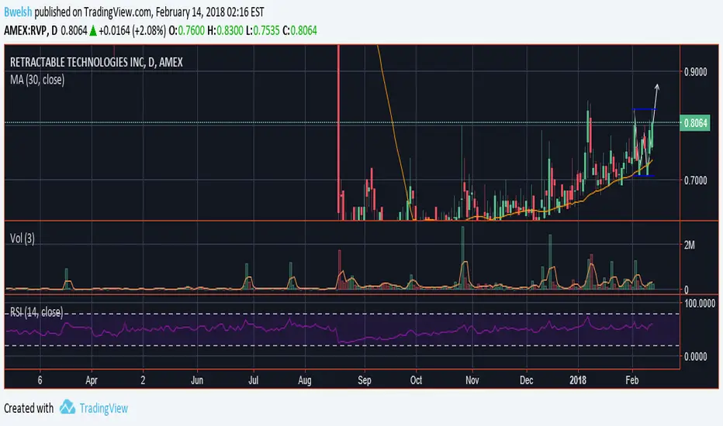Select the Dec label on time axis
This screenshot has width=723, height=426.
[526, 380]
